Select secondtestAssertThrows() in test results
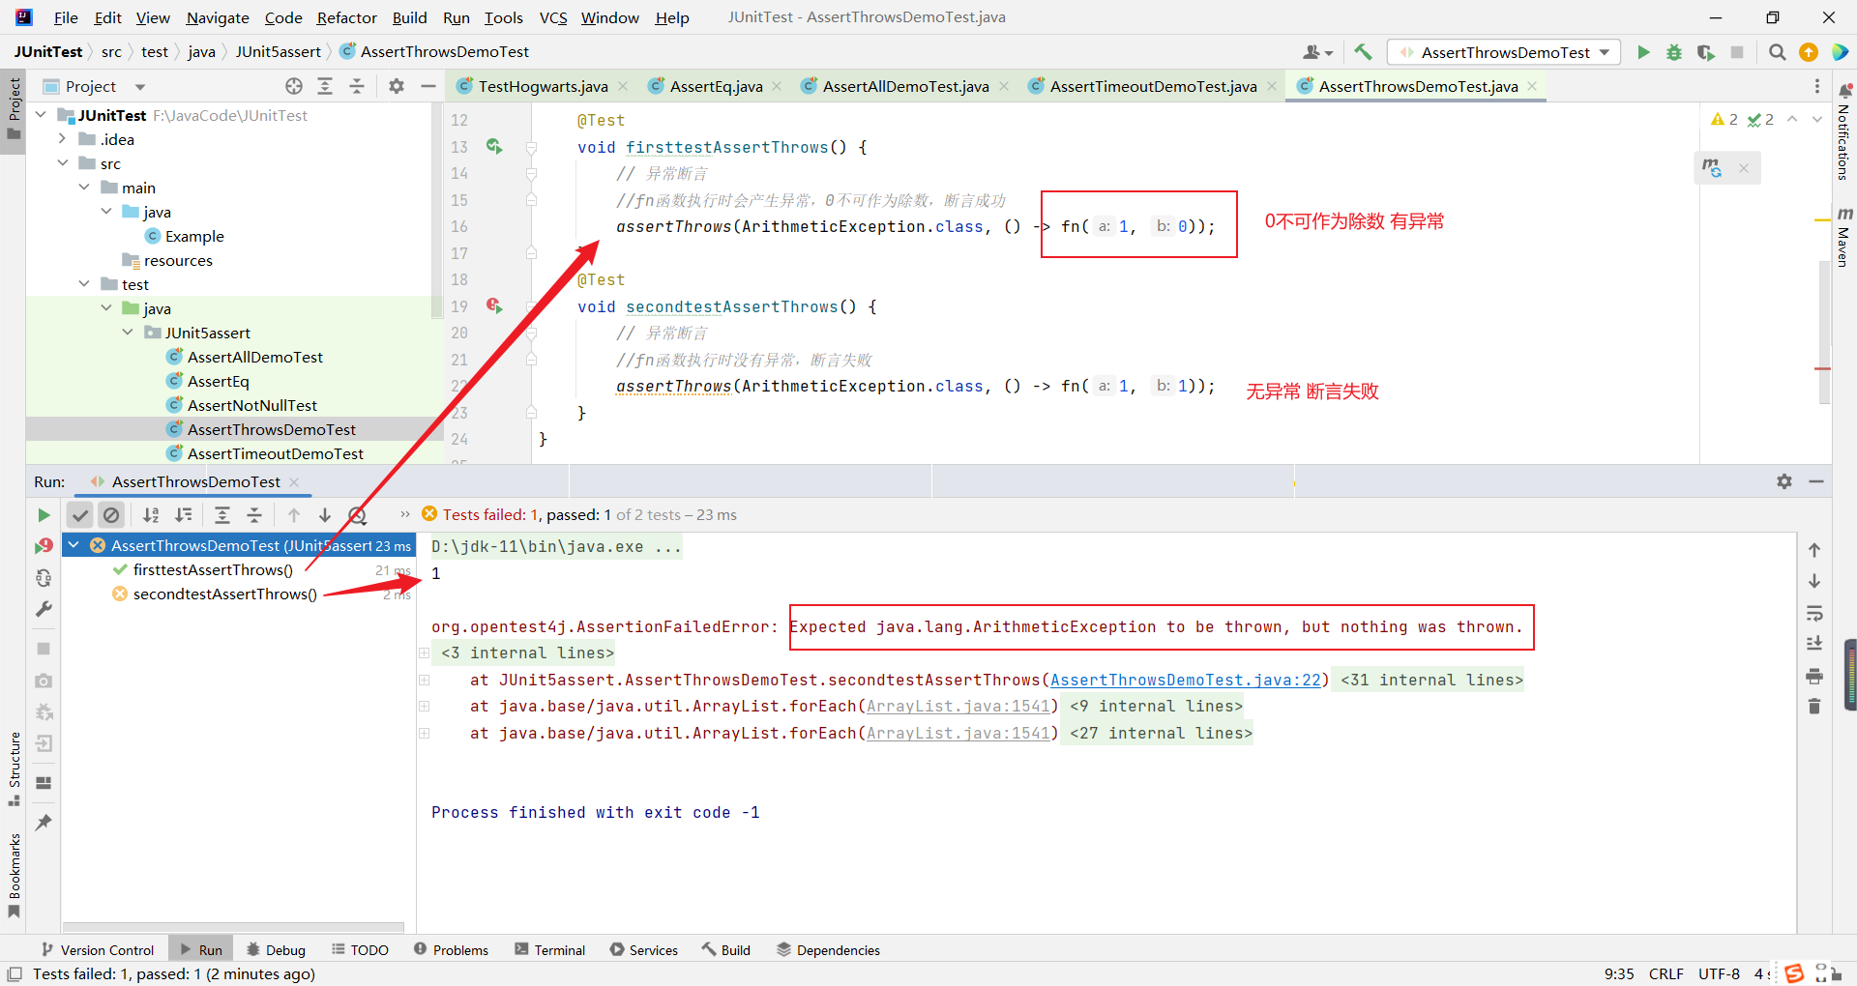This screenshot has width=1857, height=986. point(224,594)
